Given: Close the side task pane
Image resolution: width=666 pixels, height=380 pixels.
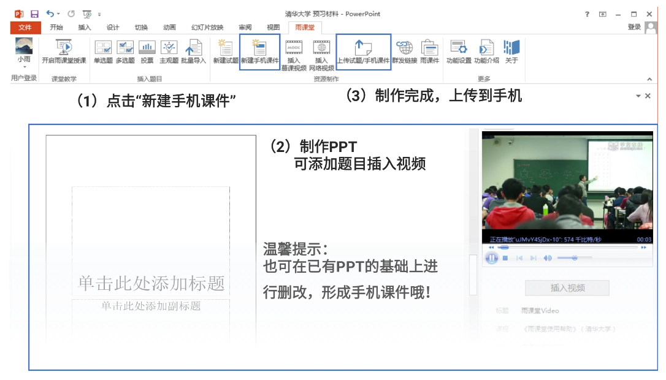Looking at the screenshot, I should click(x=648, y=96).
